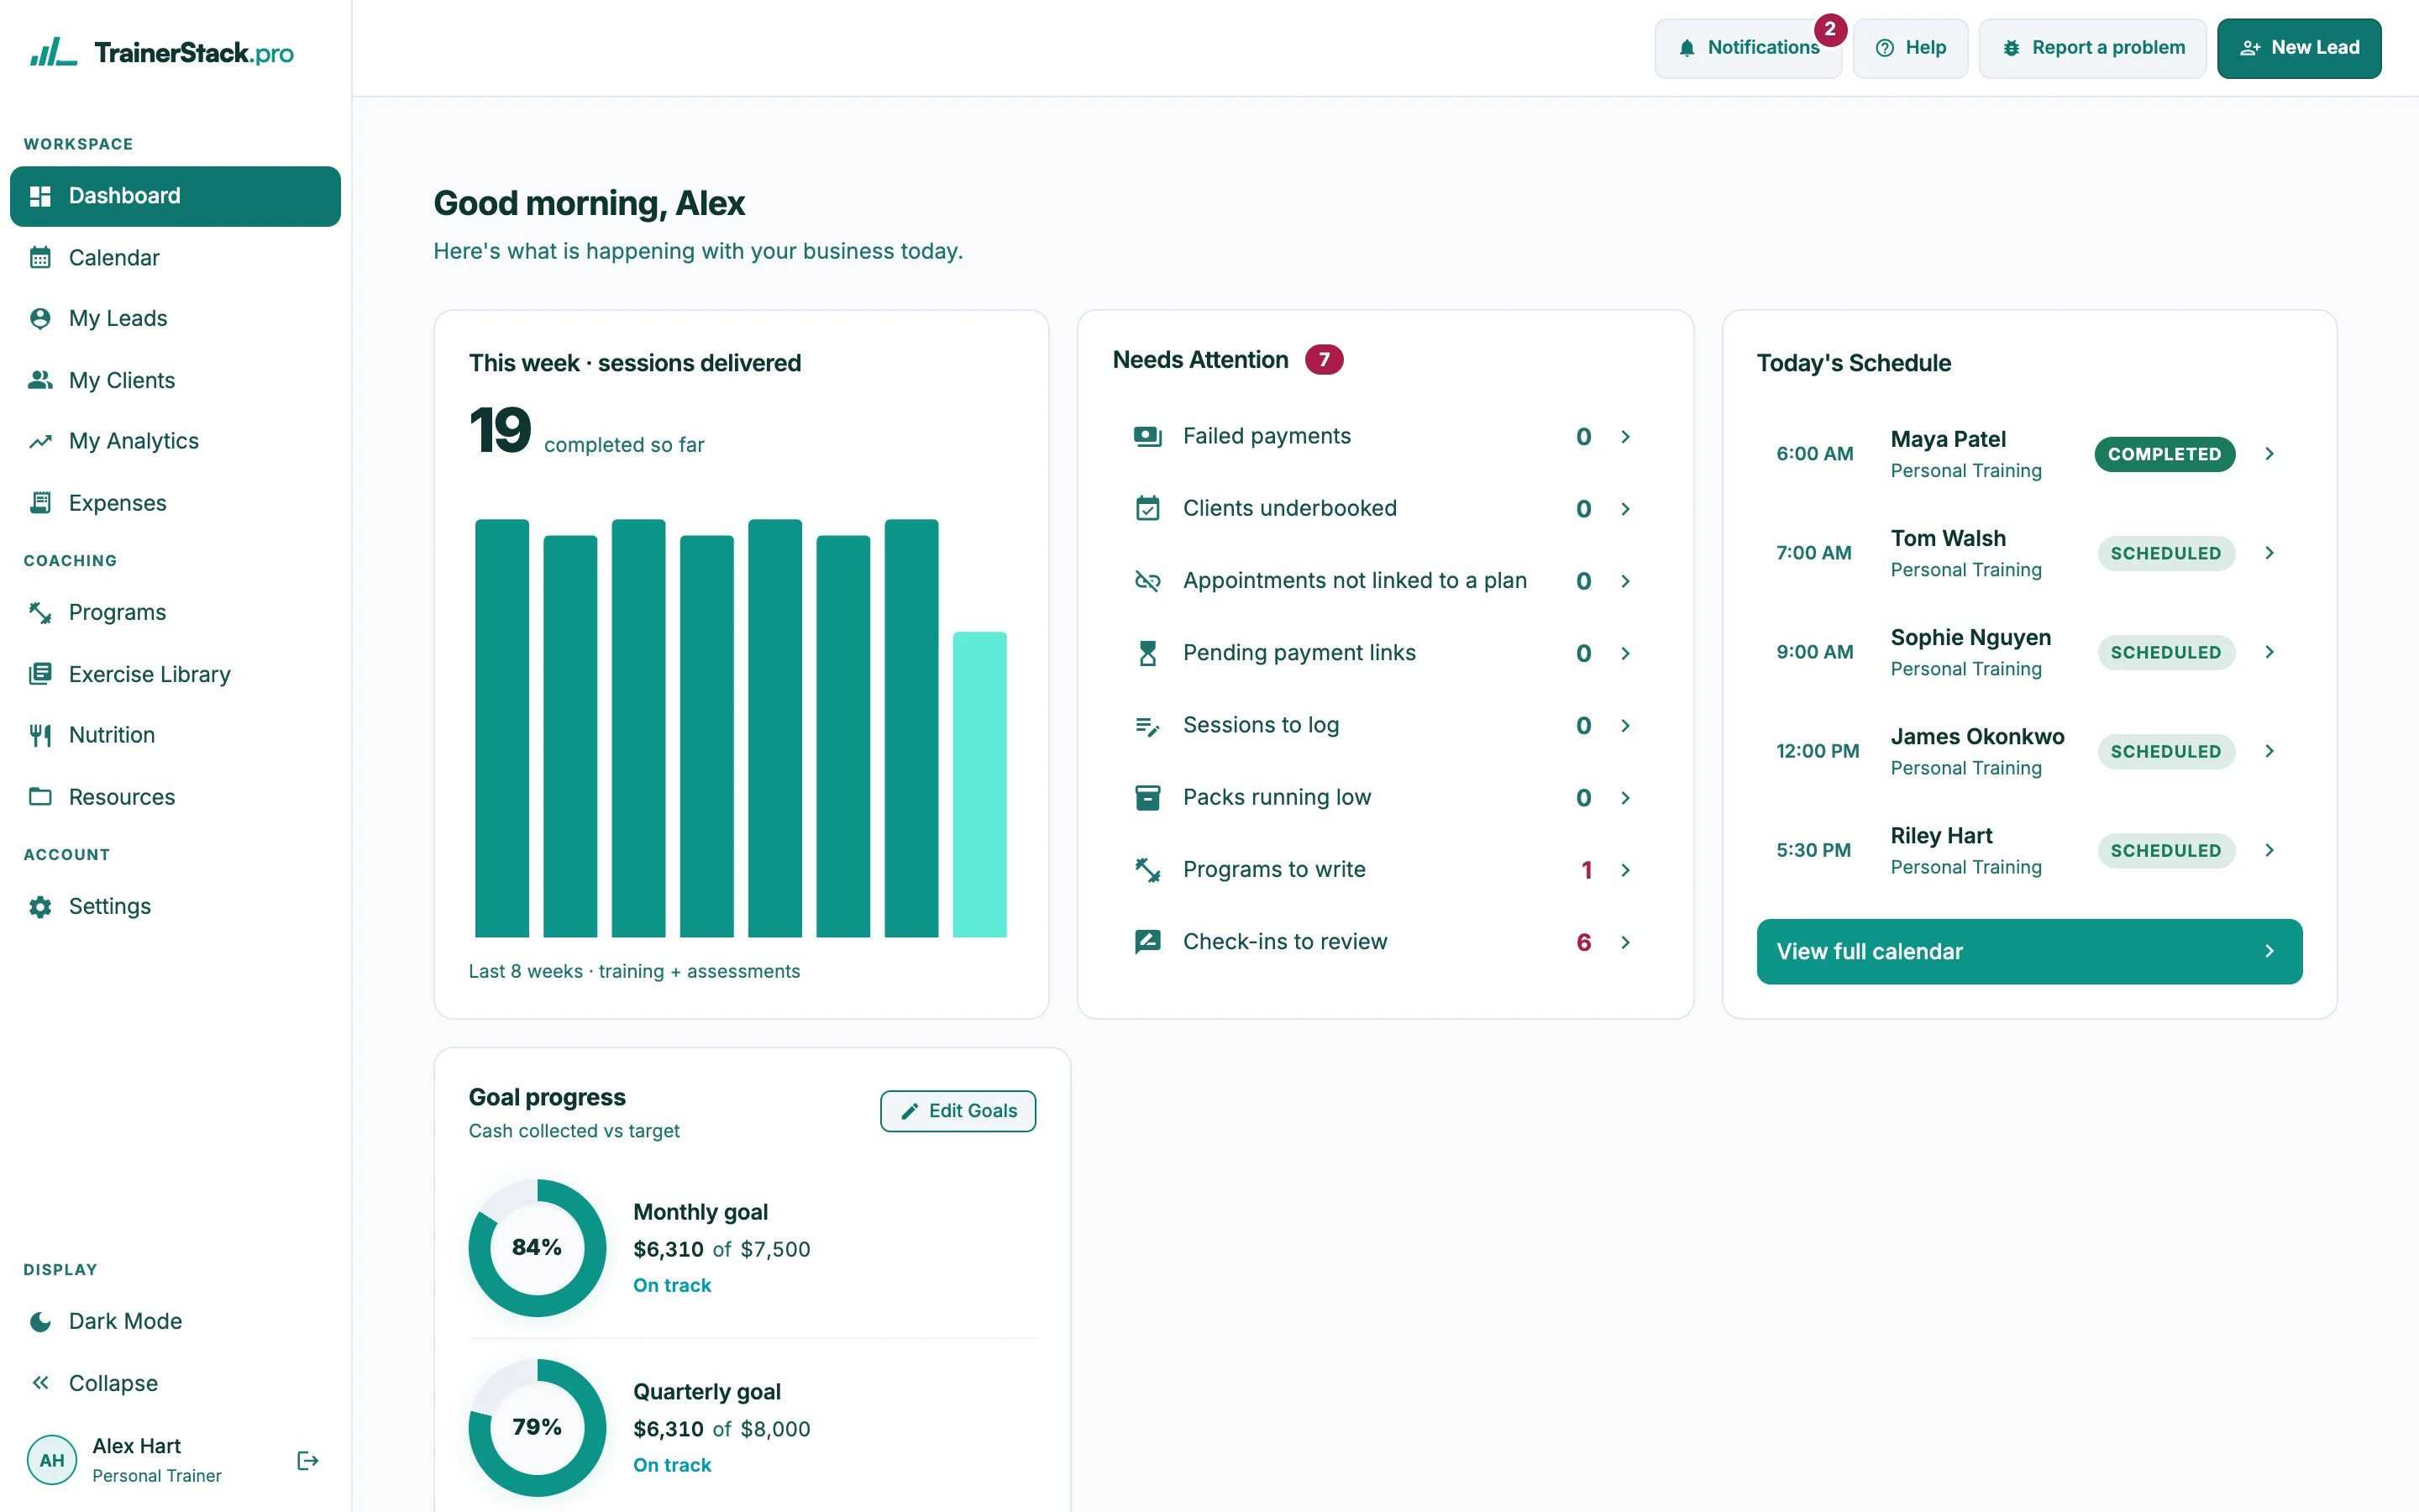Screen dimensions: 2419x1512
Task: Click the Exercise Library icon
Action: pyautogui.click(x=40, y=674)
